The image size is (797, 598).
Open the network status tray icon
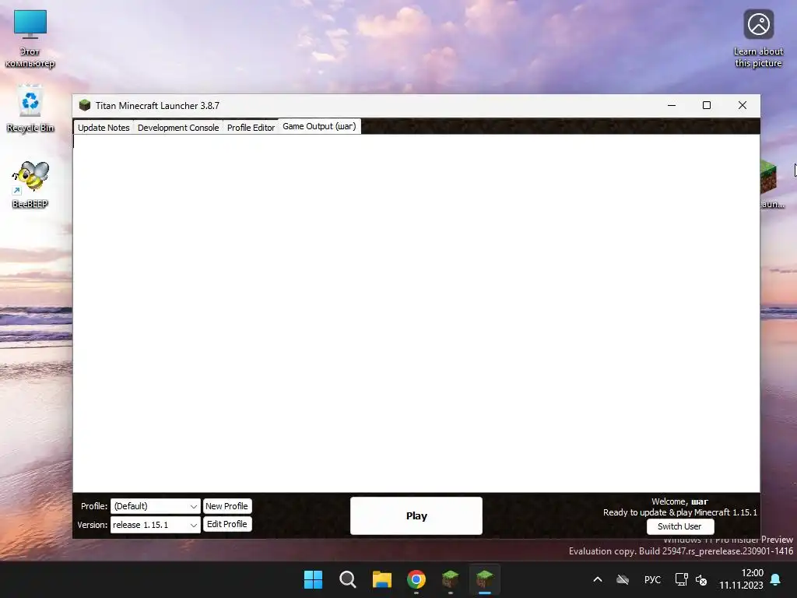pos(681,579)
